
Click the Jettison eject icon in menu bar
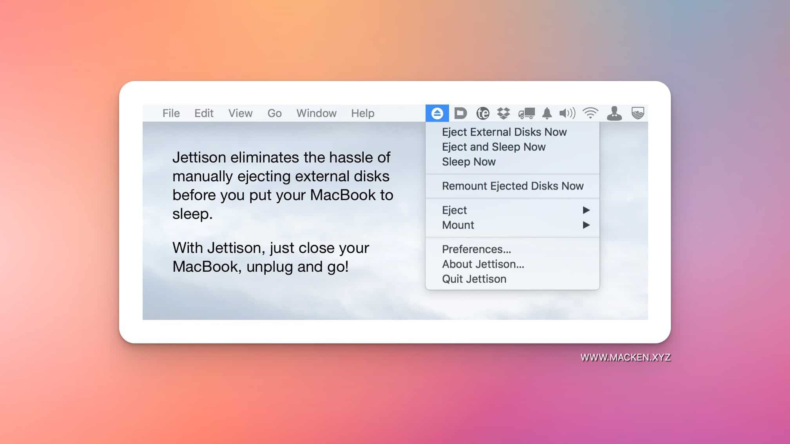pos(437,113)
